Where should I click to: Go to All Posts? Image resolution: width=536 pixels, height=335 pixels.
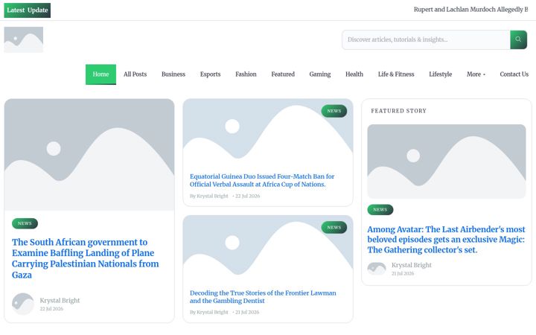pyautogui.click(x=135, y=74)
